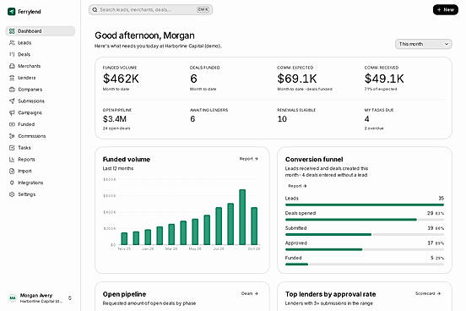
Task: Click the Deals opened funnel bar
Action: coord(365,220)
